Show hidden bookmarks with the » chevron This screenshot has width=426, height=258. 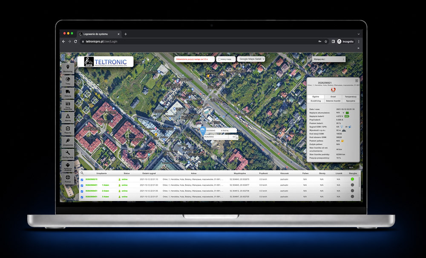(358, 48)
